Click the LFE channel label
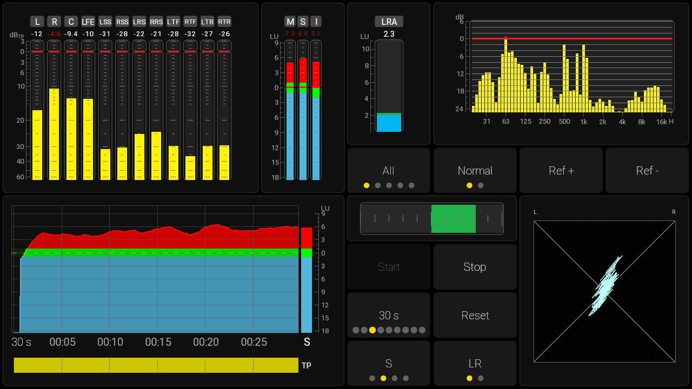 point(88,22)
